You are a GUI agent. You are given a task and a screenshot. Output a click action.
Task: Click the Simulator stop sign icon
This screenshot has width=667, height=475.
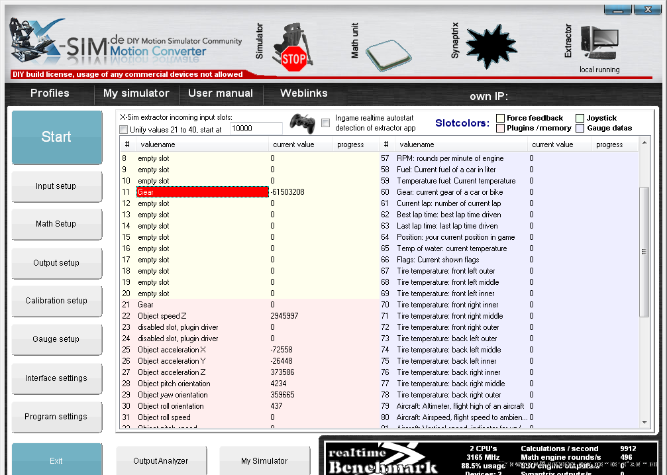click(293, 58)
